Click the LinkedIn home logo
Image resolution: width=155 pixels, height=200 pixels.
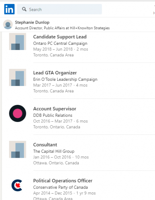pos(9,9)
